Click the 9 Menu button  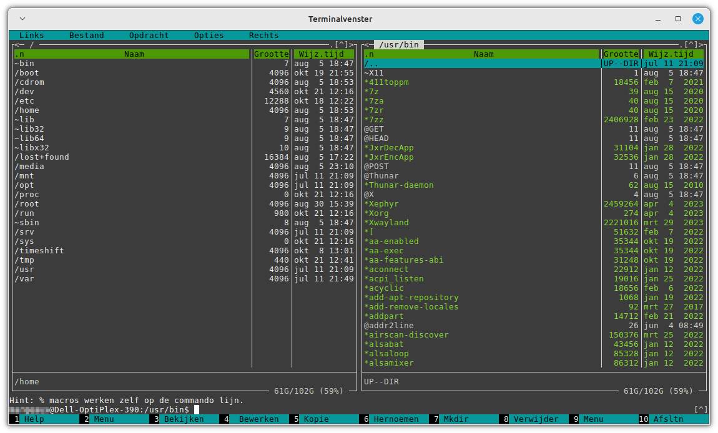[x=604, y=419]
